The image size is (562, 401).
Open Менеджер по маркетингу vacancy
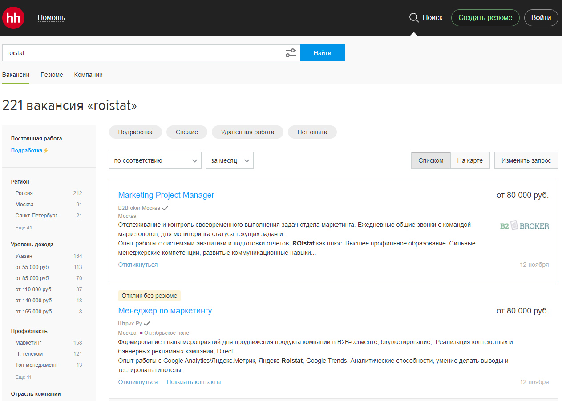click(x=165, y=311)
